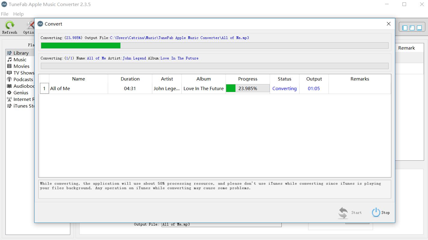Maximize the TuneFab main window
This screenshot has height=240, width=428.
point(404,4)
